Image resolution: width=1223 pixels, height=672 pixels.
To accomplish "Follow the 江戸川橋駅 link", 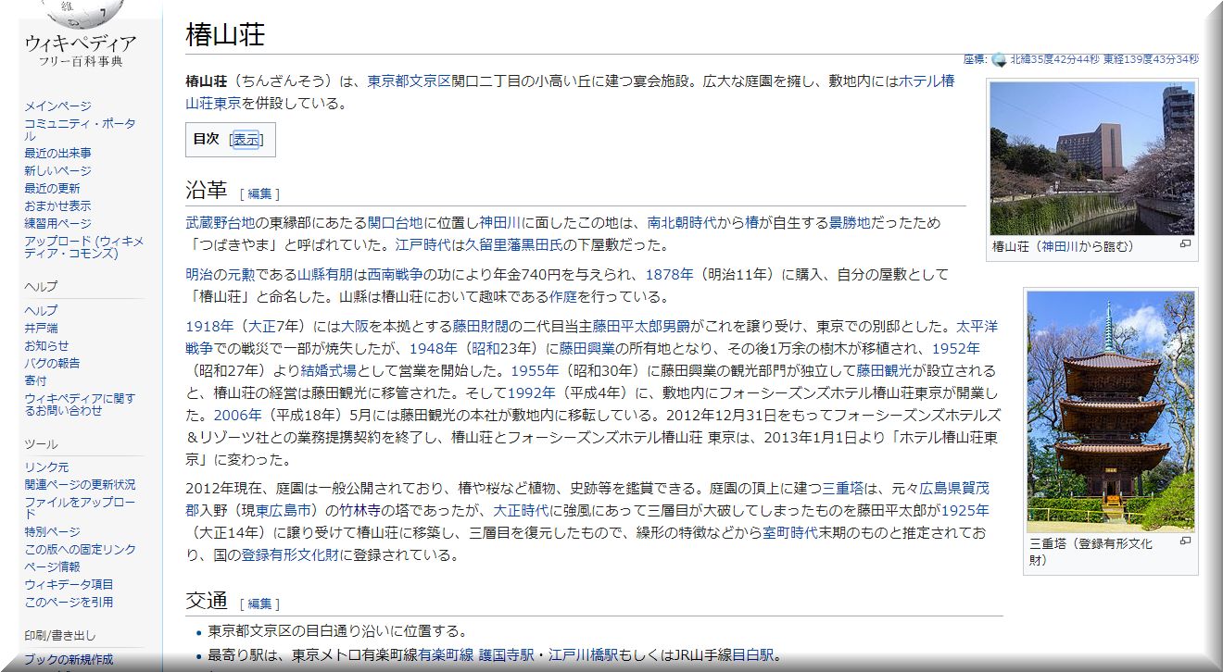I will pyautogui.click(x=582, y=655).
